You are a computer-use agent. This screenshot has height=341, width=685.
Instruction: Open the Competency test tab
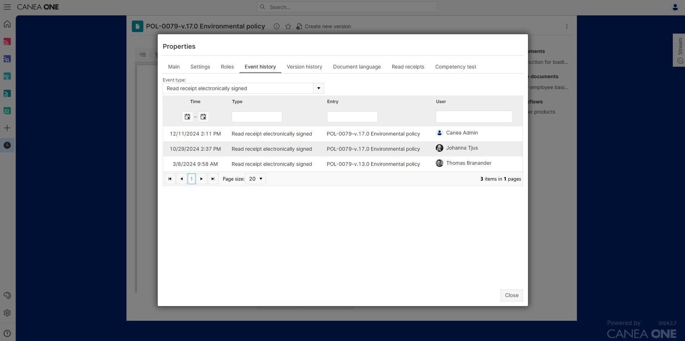pyautogui.click(x=456, y=67)
